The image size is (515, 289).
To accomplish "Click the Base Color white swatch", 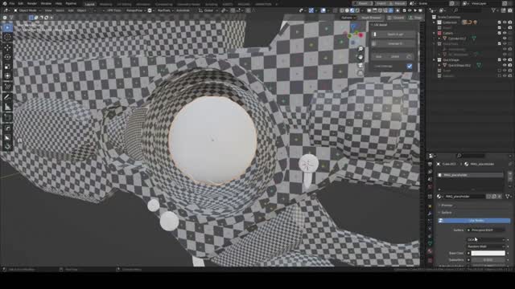I will 488,254.
